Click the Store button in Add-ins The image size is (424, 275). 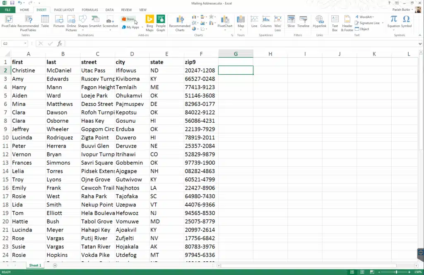(128, 19)
